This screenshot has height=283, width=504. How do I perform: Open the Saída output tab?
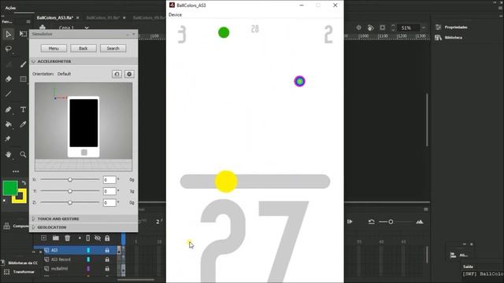[x=468, y=266]
